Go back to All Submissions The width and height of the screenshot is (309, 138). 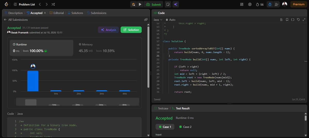coord(16,20)
